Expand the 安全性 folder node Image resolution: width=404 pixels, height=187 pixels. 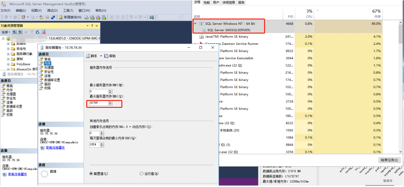pos(8,49)
